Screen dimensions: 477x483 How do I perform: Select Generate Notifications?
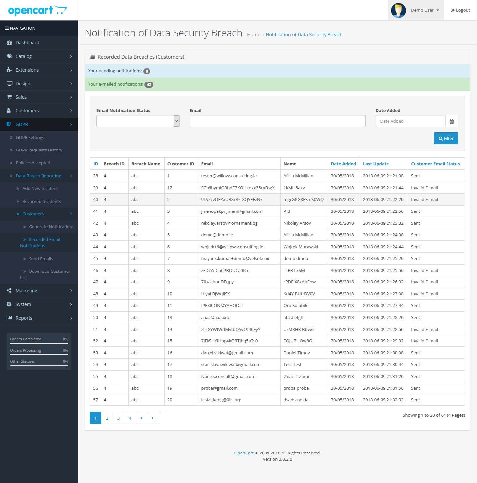click(x=51, y=227)
